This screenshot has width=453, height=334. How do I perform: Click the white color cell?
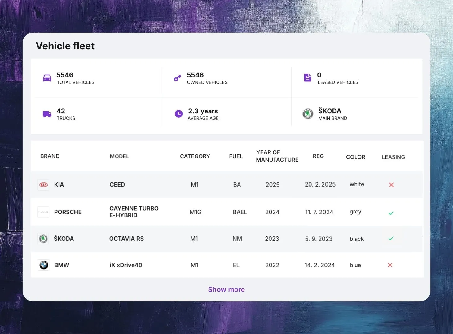[357, 184]
